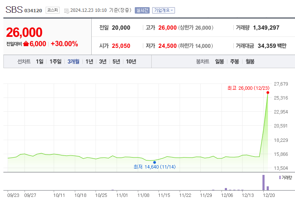This screenshot has width=295, height=202.
Task: Click the 상한가 26,000 text
Action: pos(196,28)
